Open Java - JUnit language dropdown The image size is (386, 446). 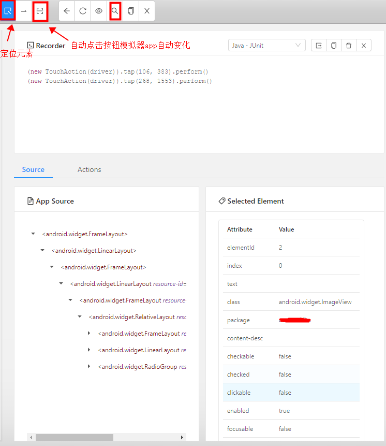tap(266, 45)
